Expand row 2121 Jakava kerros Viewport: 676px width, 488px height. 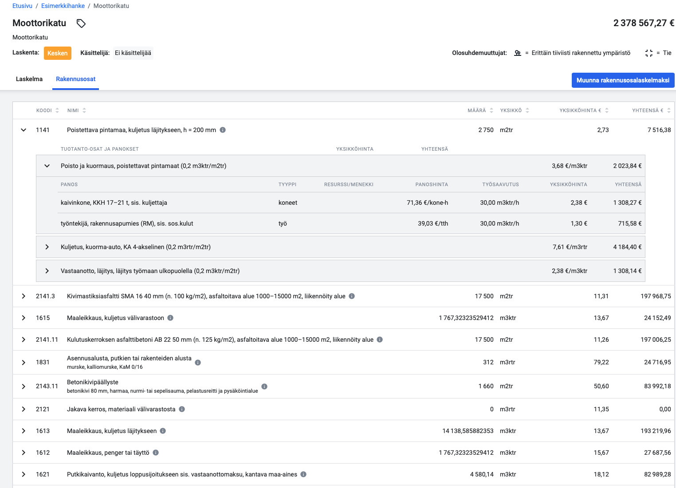(x=24, y=409)
